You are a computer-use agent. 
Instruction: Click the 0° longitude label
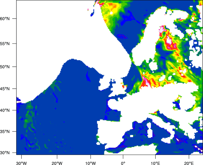point(123,163)
